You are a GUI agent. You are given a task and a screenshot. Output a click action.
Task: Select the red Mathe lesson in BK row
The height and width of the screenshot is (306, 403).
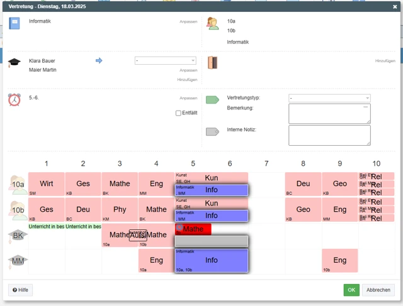(x=193, y=229)
